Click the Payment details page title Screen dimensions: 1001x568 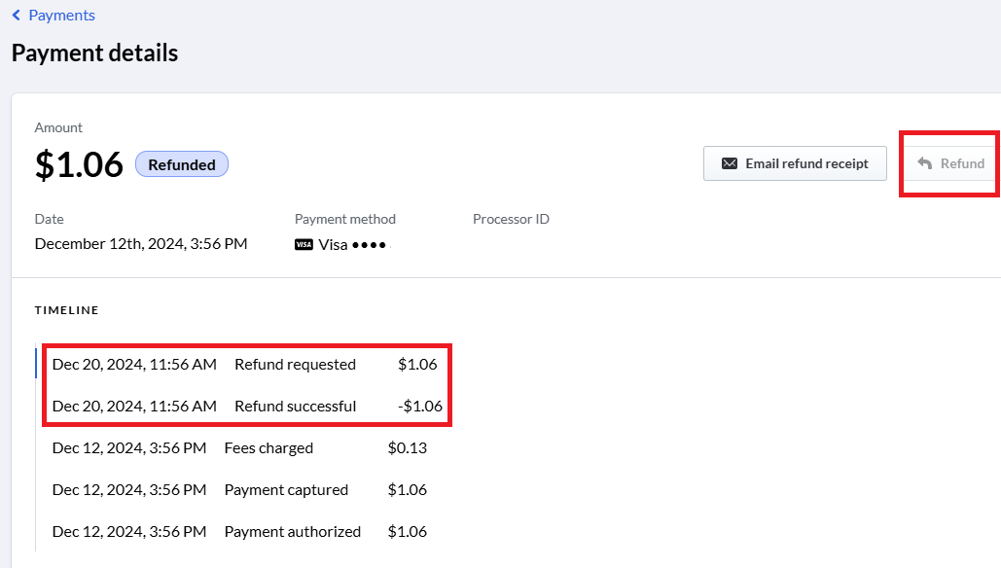(x=94, y=53)
